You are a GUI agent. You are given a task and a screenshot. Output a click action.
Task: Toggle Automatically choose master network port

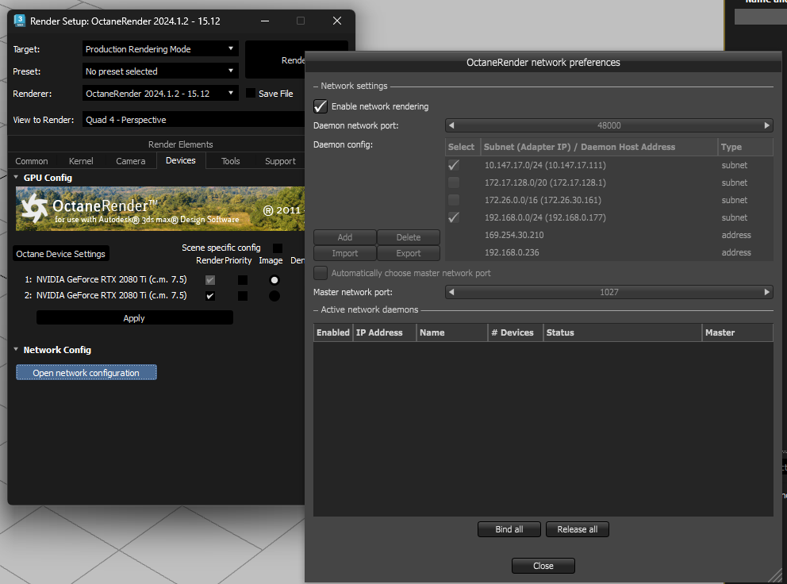coord(321,273)
